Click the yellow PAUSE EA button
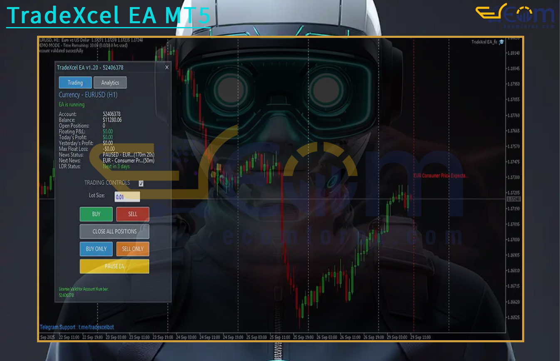This screenshot has height=361, width=560. tap(114, 266)
